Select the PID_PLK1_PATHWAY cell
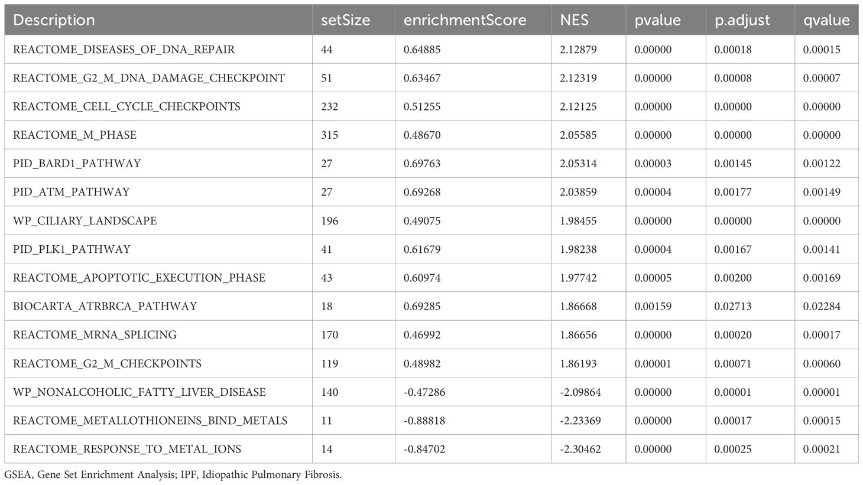 [158, 249]
